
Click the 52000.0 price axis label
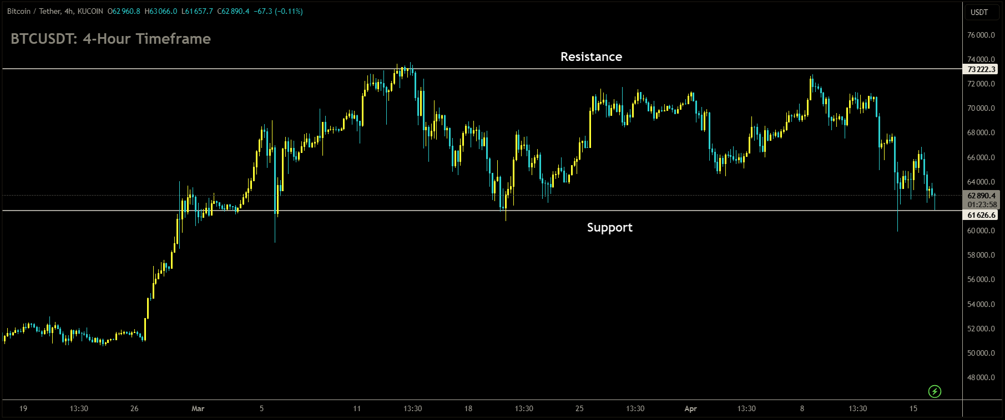(x=981, y=329)
